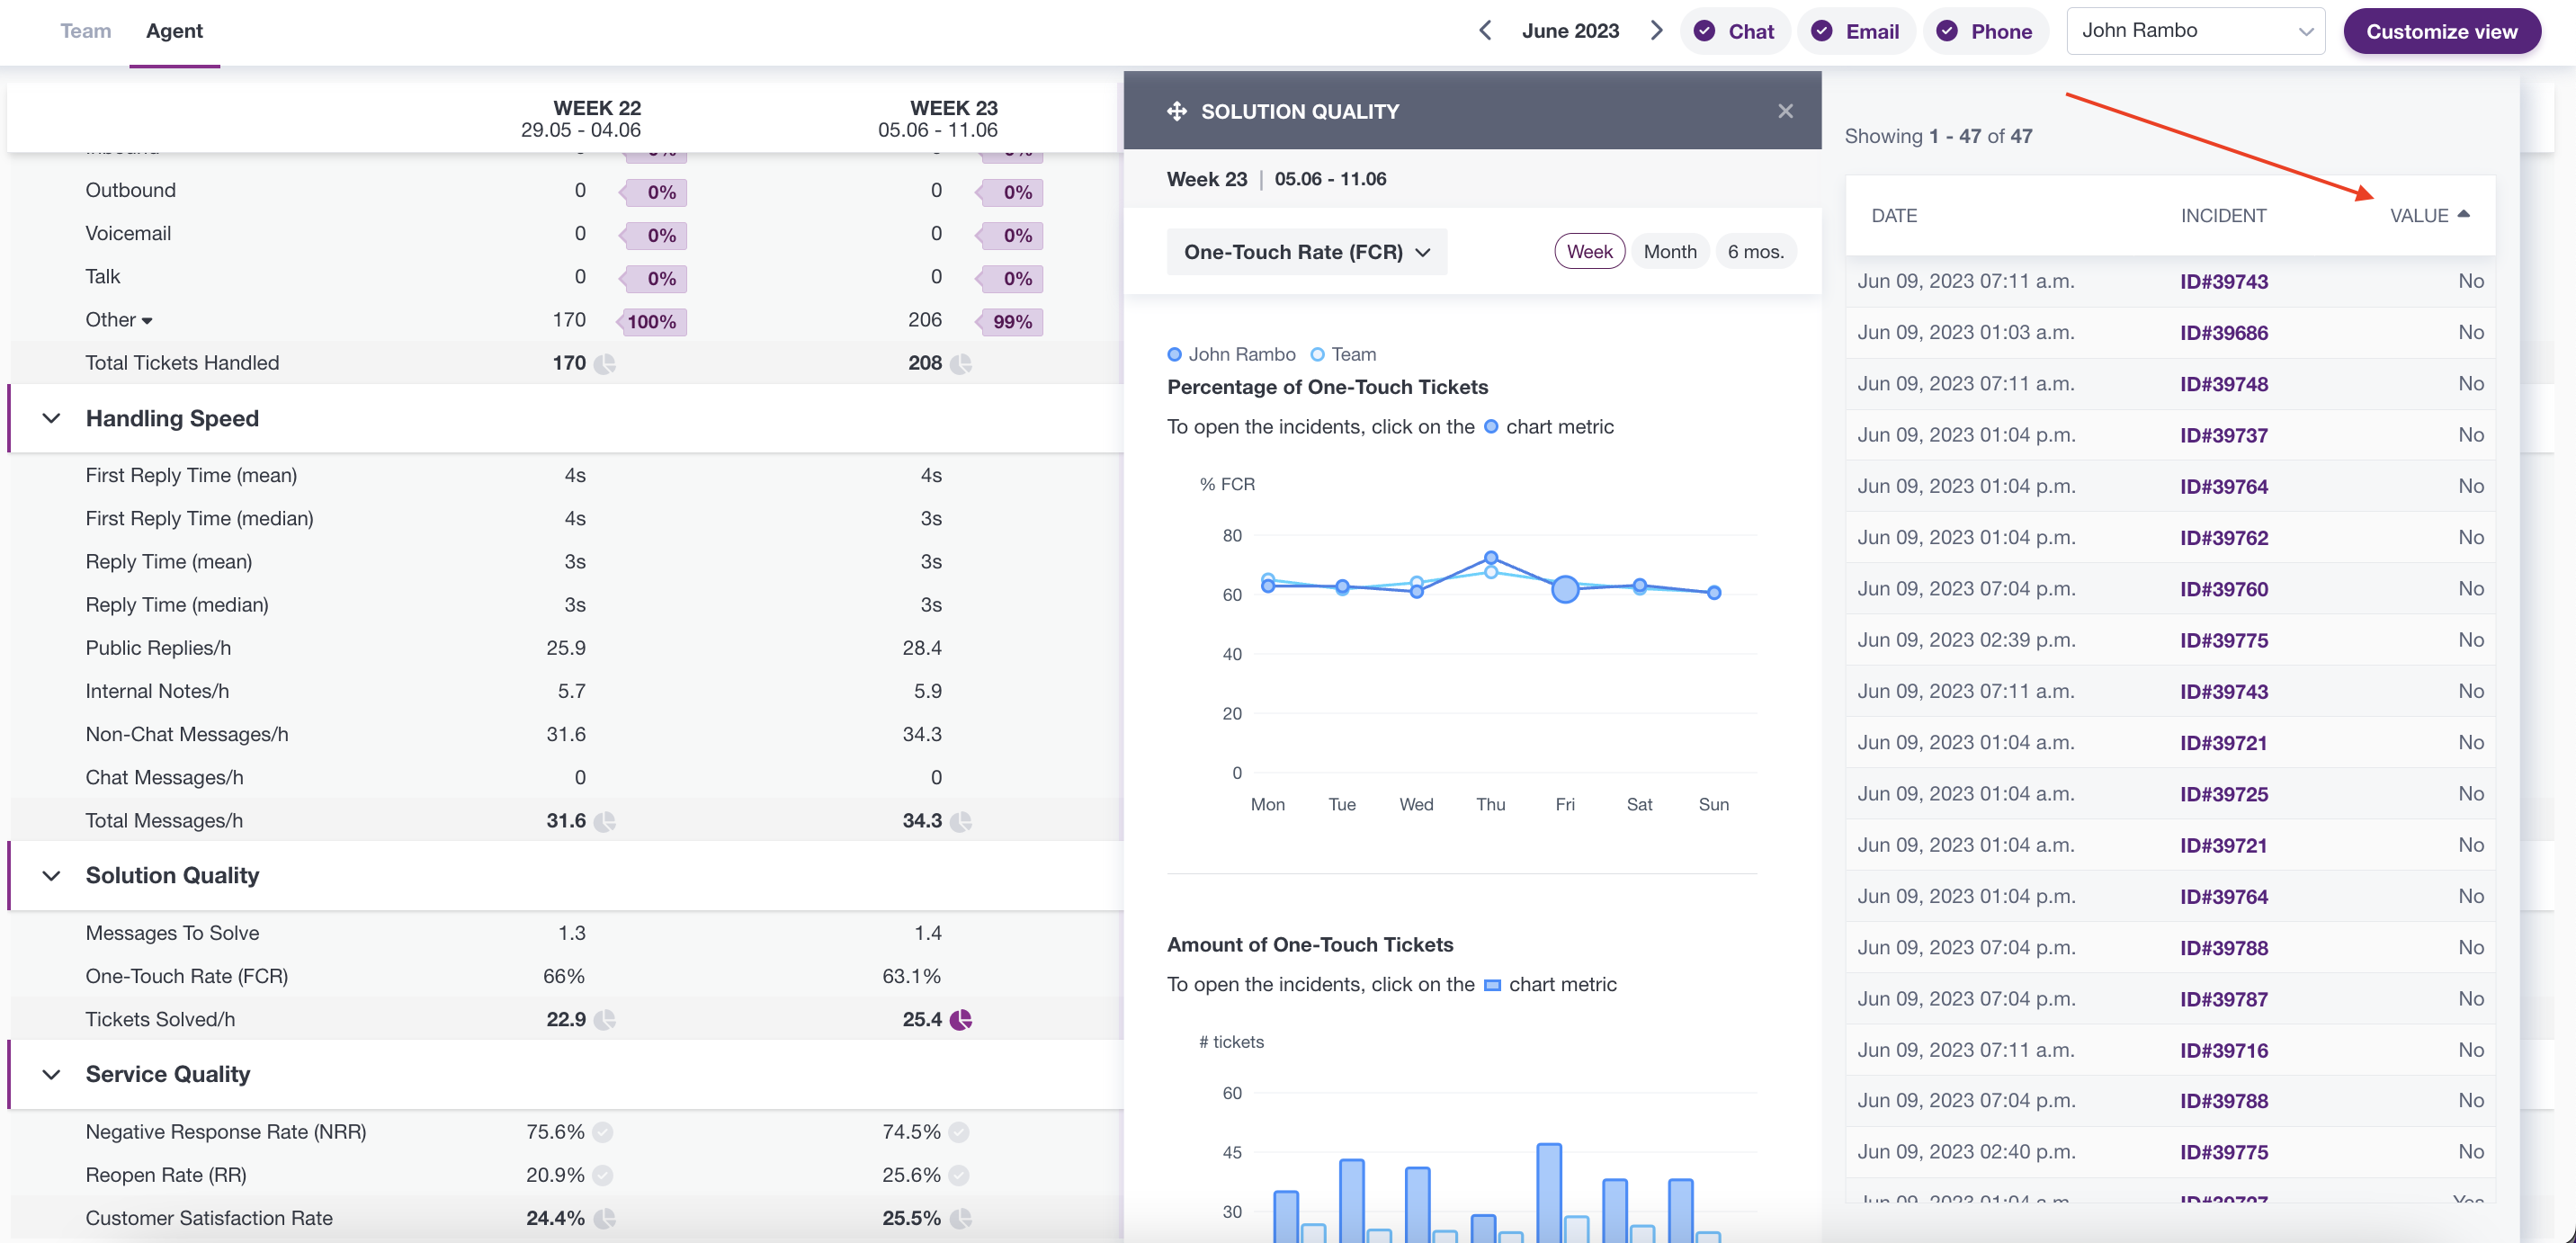Click check icon next to Week 22 Reopen Rate 20.9%
2576x1243 pixels.
click(602, 1175)
